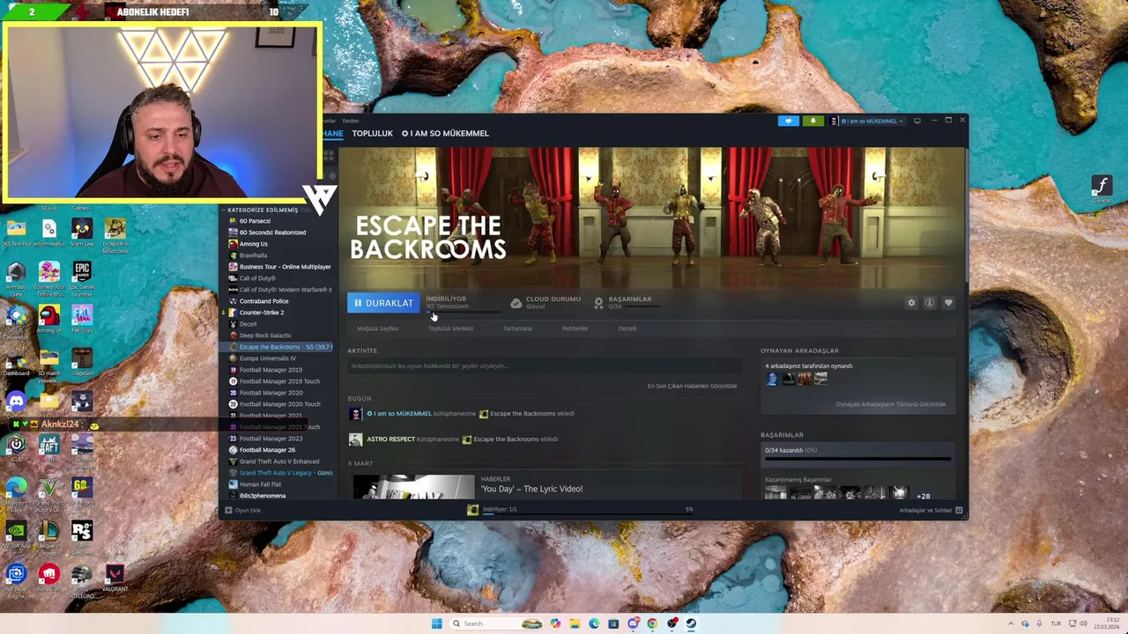Open the Topluluk Merkezi tab

pos(450,328)
